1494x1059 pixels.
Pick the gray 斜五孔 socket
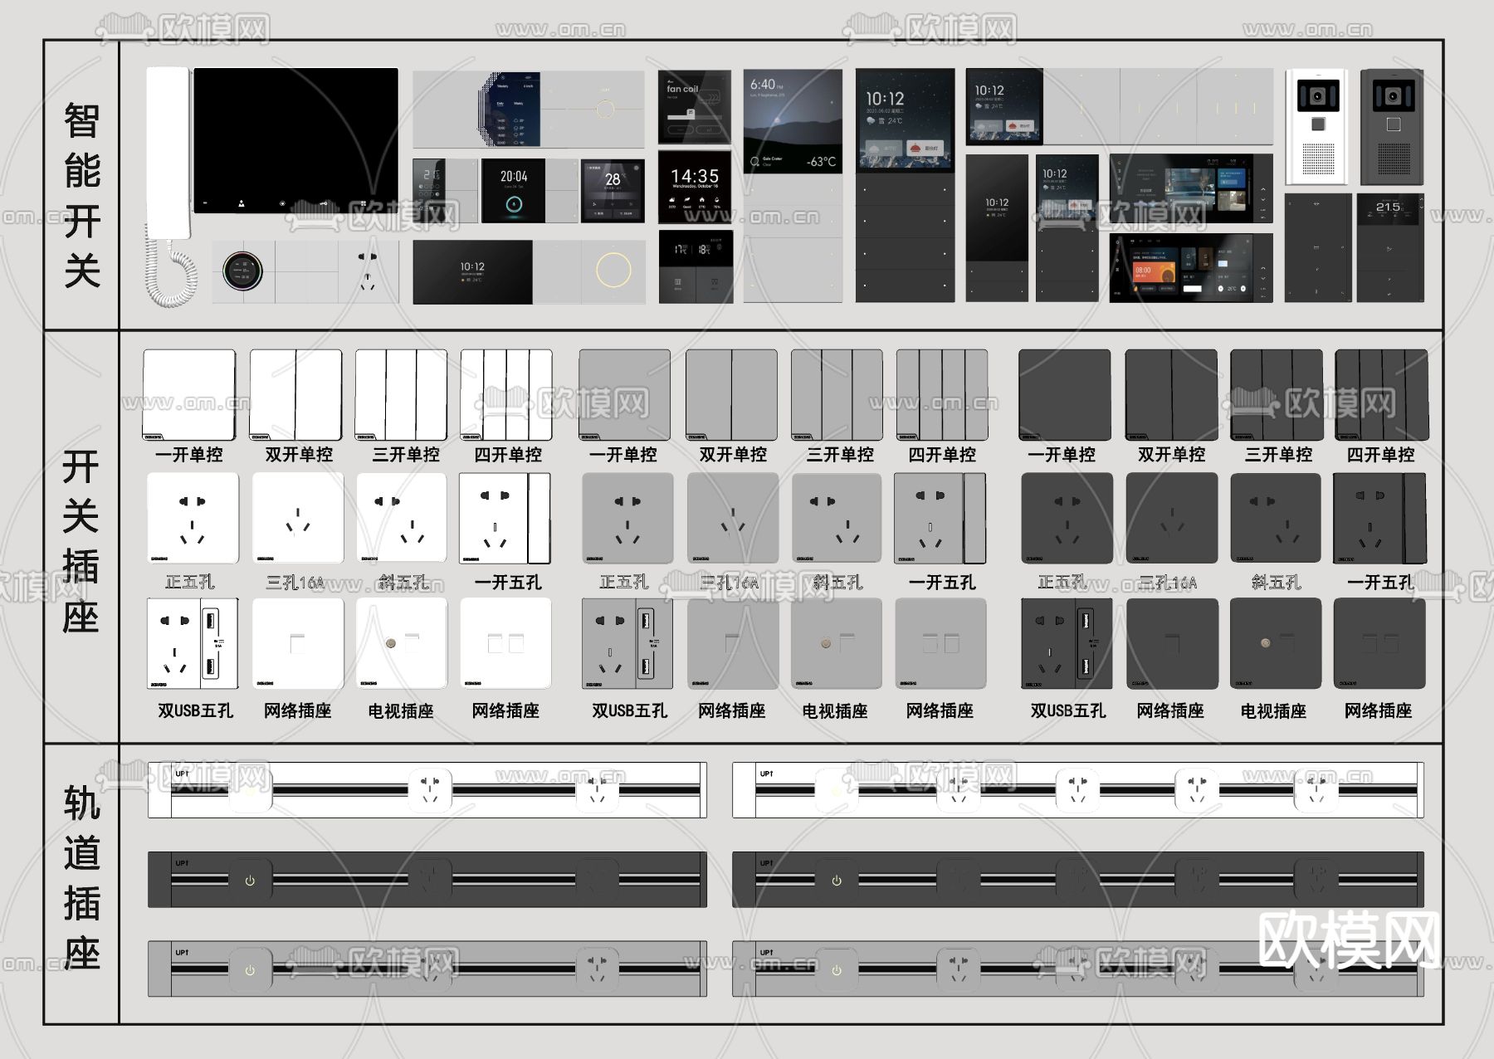click(x=837, y=519)
